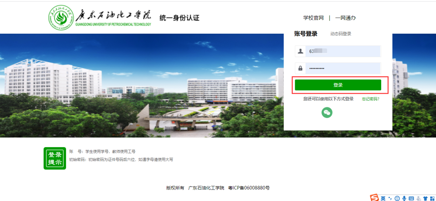Toggle Sogou 英 language mode

[383, 198]
